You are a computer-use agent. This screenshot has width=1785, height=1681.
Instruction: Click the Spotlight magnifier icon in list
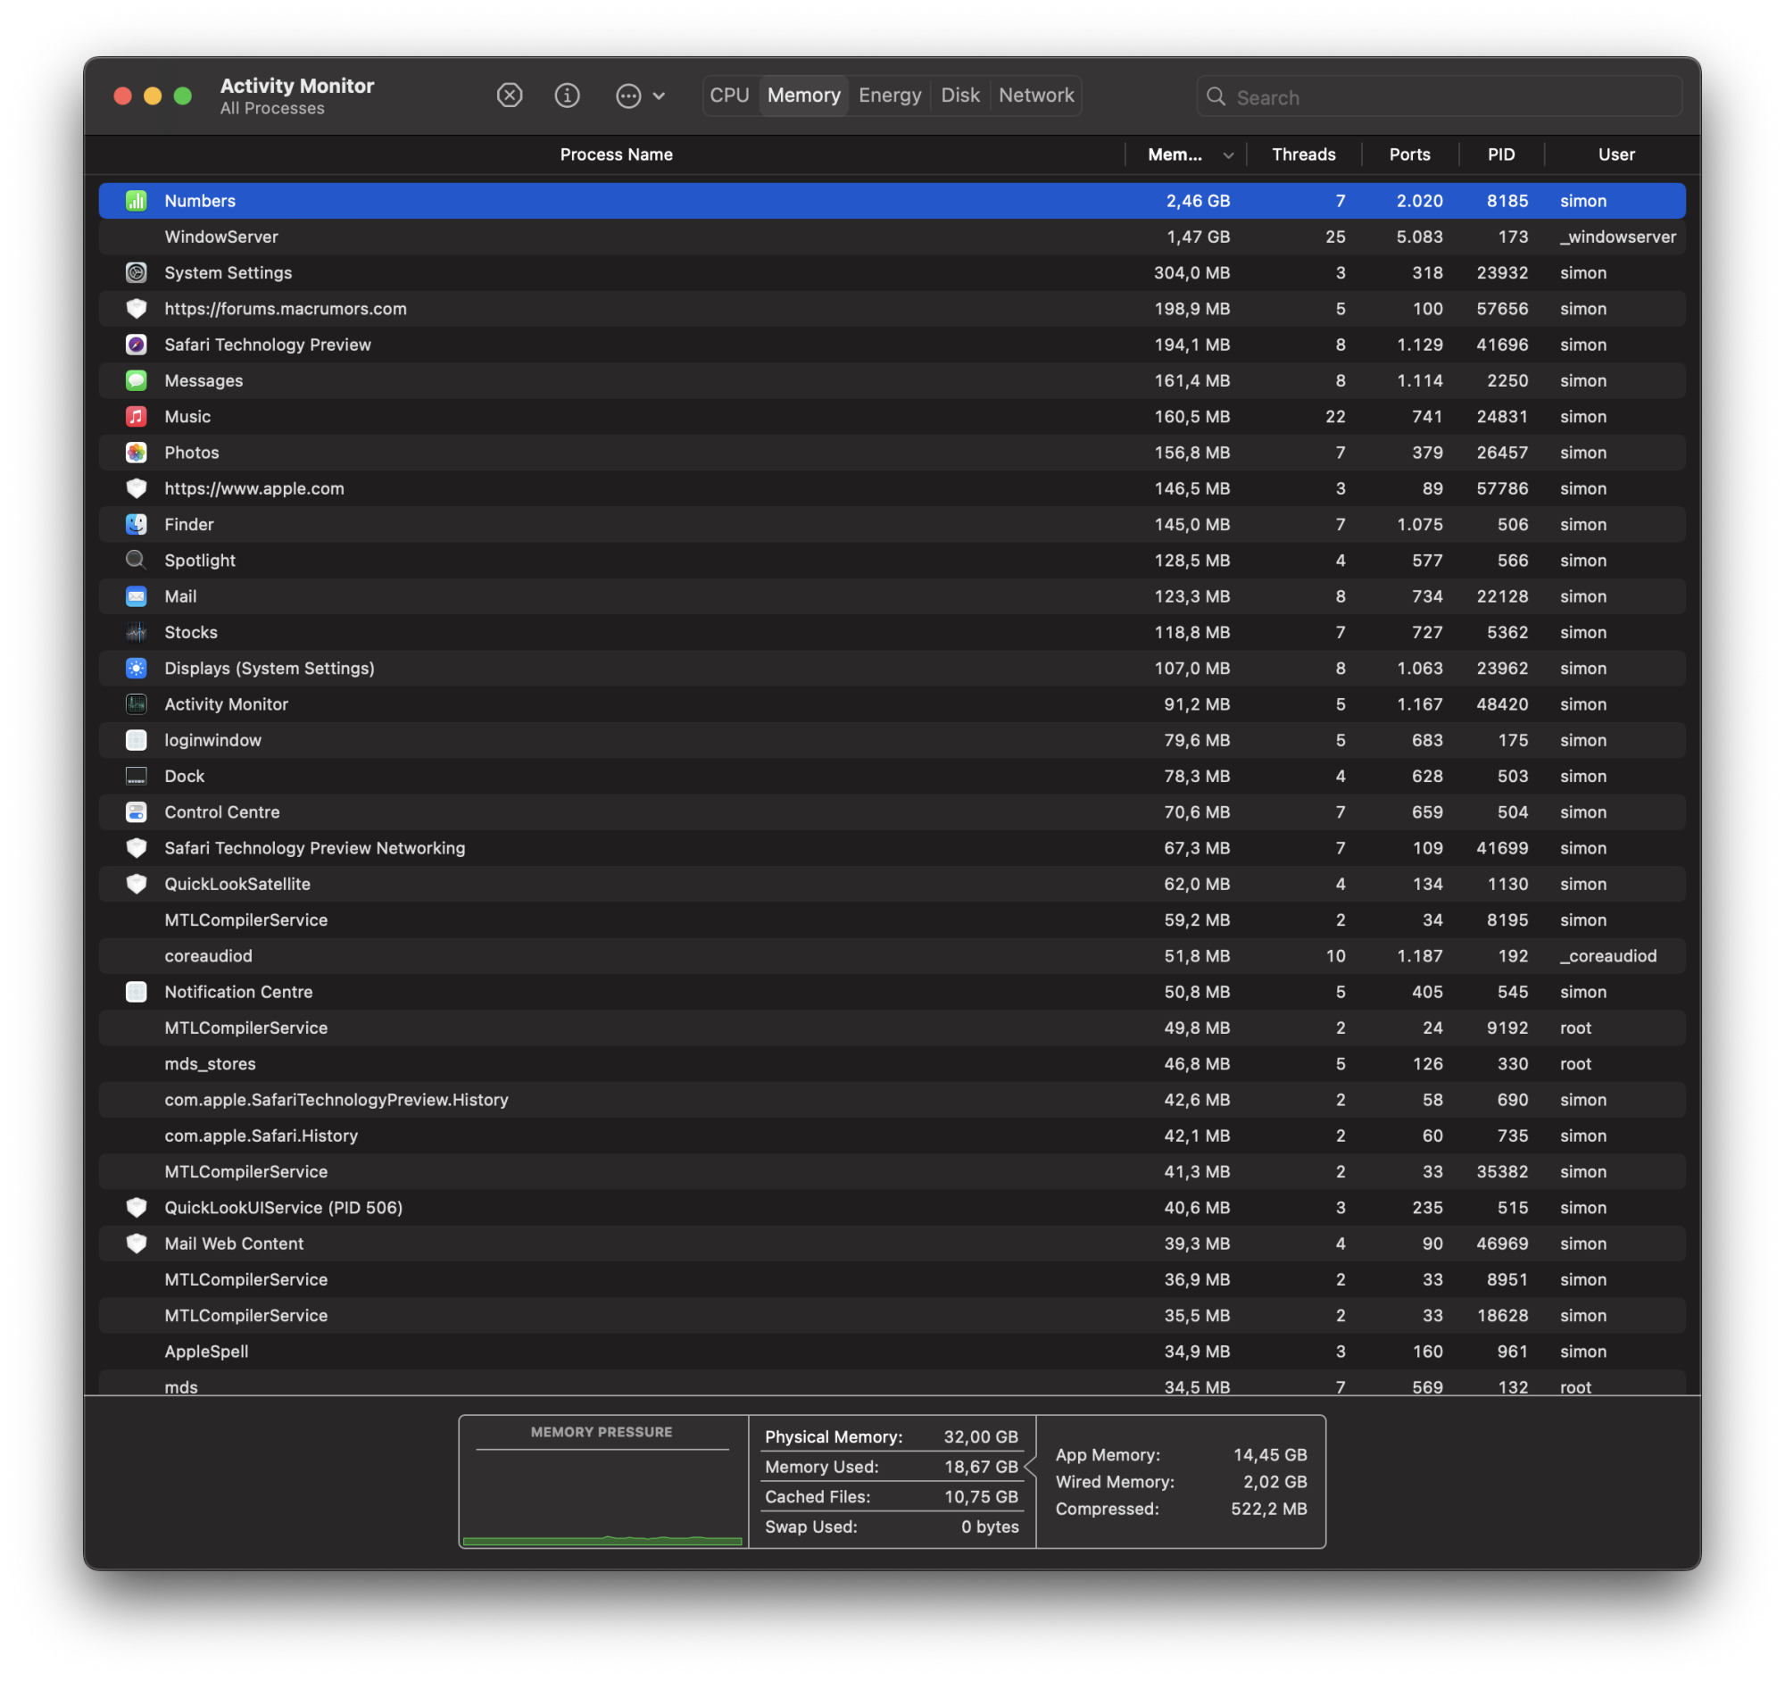pyautogui.click(x=137, y=561)
